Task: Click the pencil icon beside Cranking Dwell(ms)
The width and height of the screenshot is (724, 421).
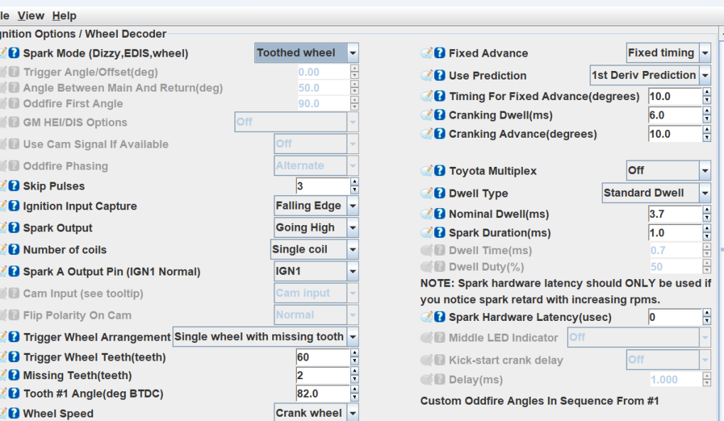Action: pos(427,115)
